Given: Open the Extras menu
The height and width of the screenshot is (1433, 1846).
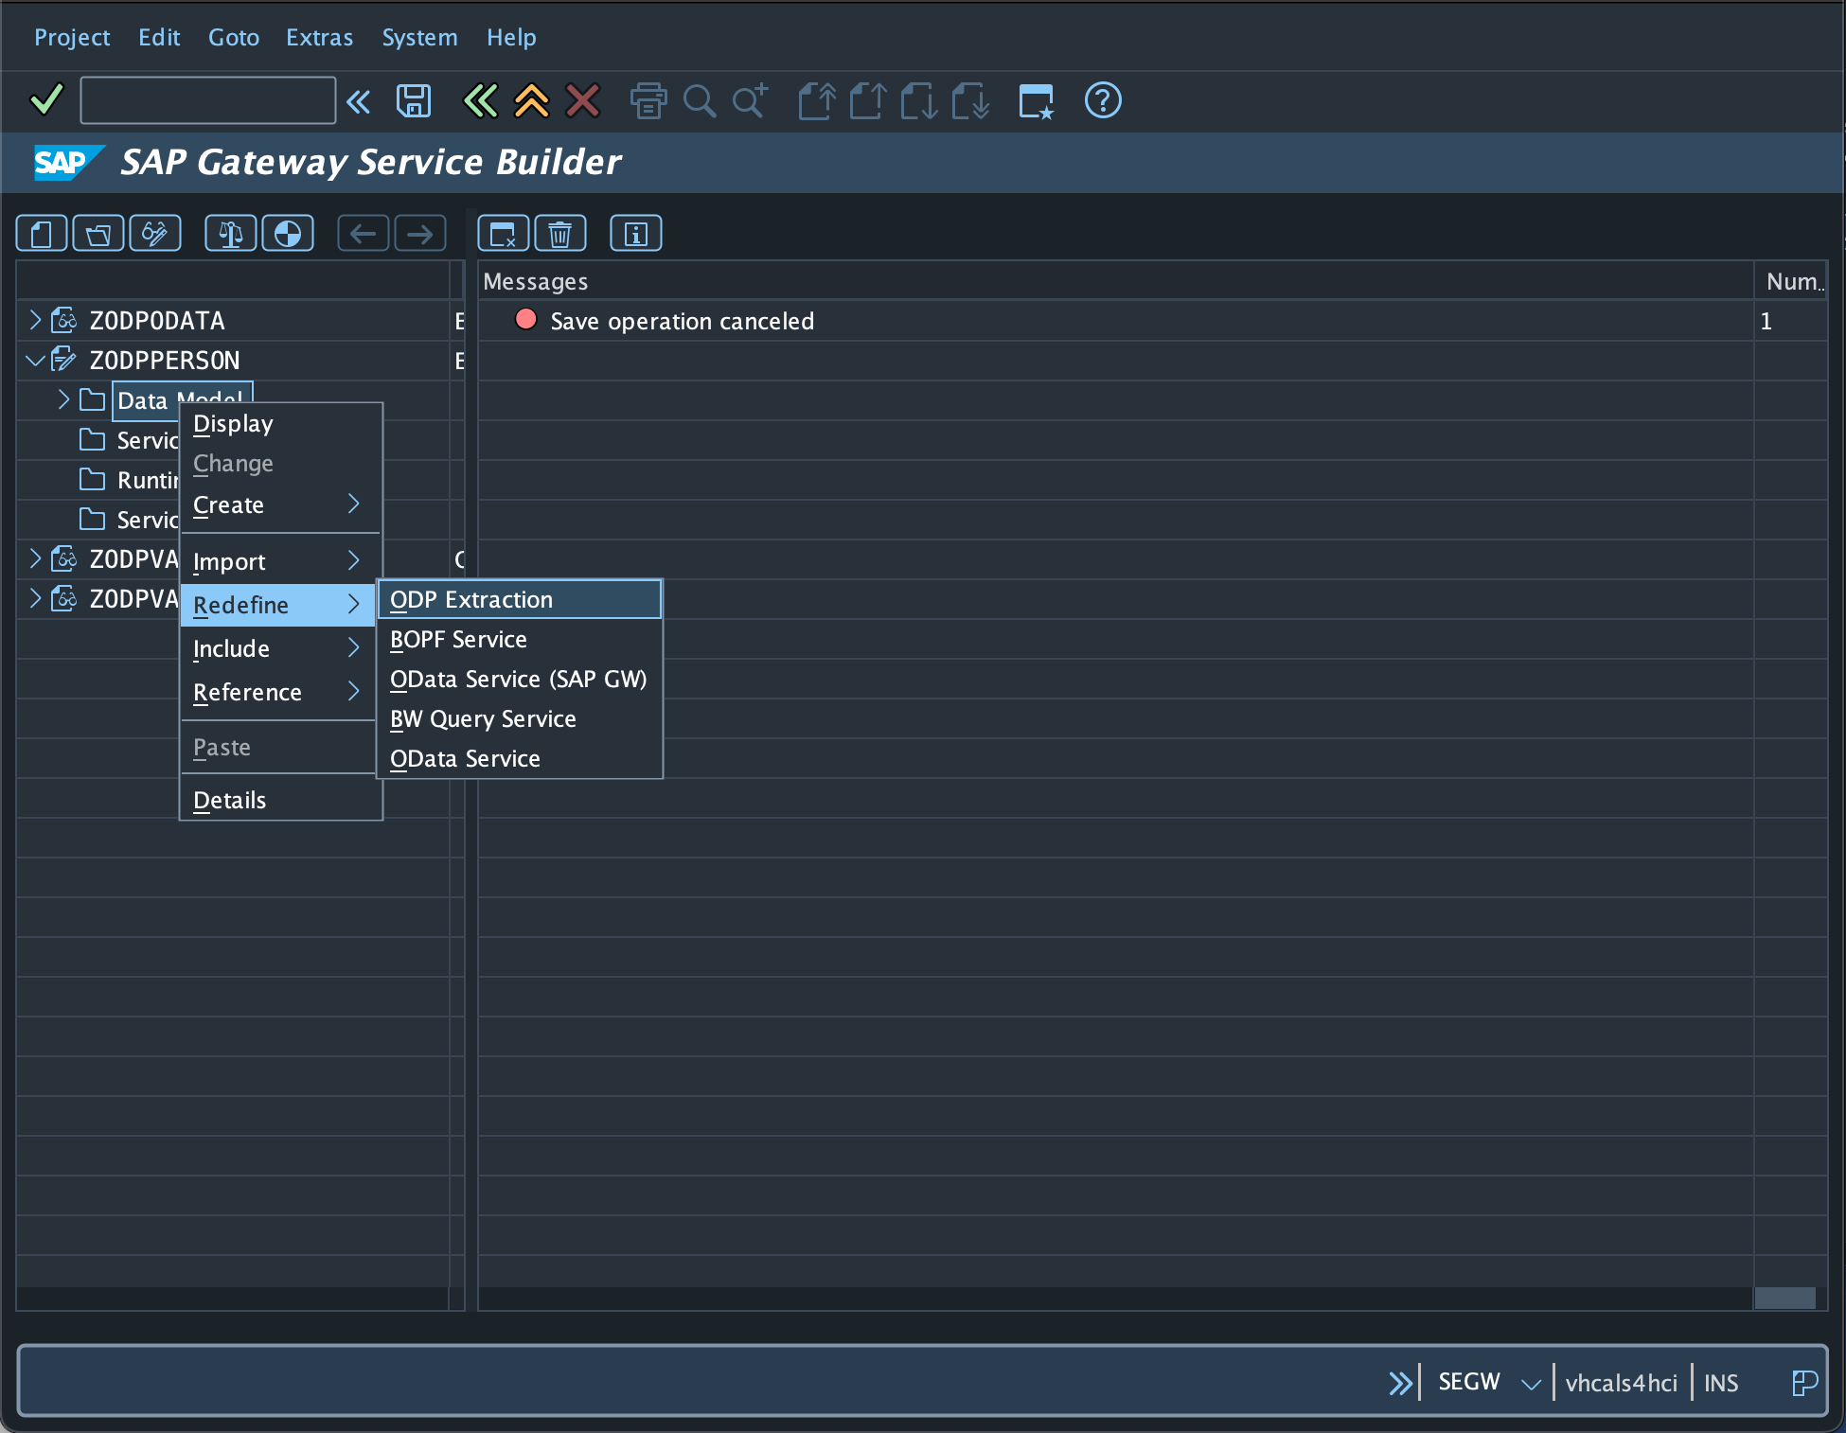Looking at the screenshot, I should pos(319,37).
